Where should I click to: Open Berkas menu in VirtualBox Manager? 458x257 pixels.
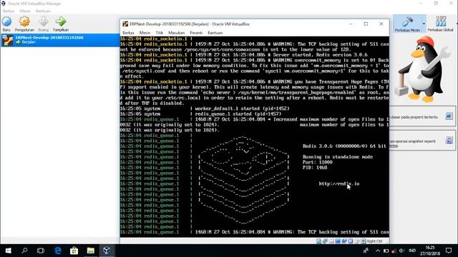9,11
